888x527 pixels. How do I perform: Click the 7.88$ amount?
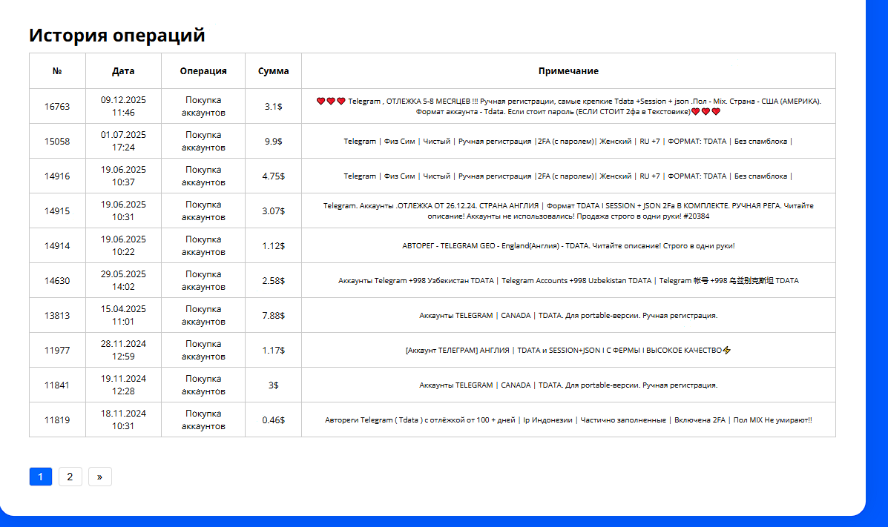point(274,315)
